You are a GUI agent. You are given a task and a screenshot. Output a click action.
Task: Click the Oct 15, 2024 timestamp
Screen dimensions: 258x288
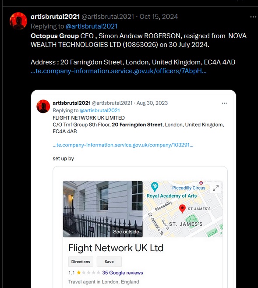159,17
